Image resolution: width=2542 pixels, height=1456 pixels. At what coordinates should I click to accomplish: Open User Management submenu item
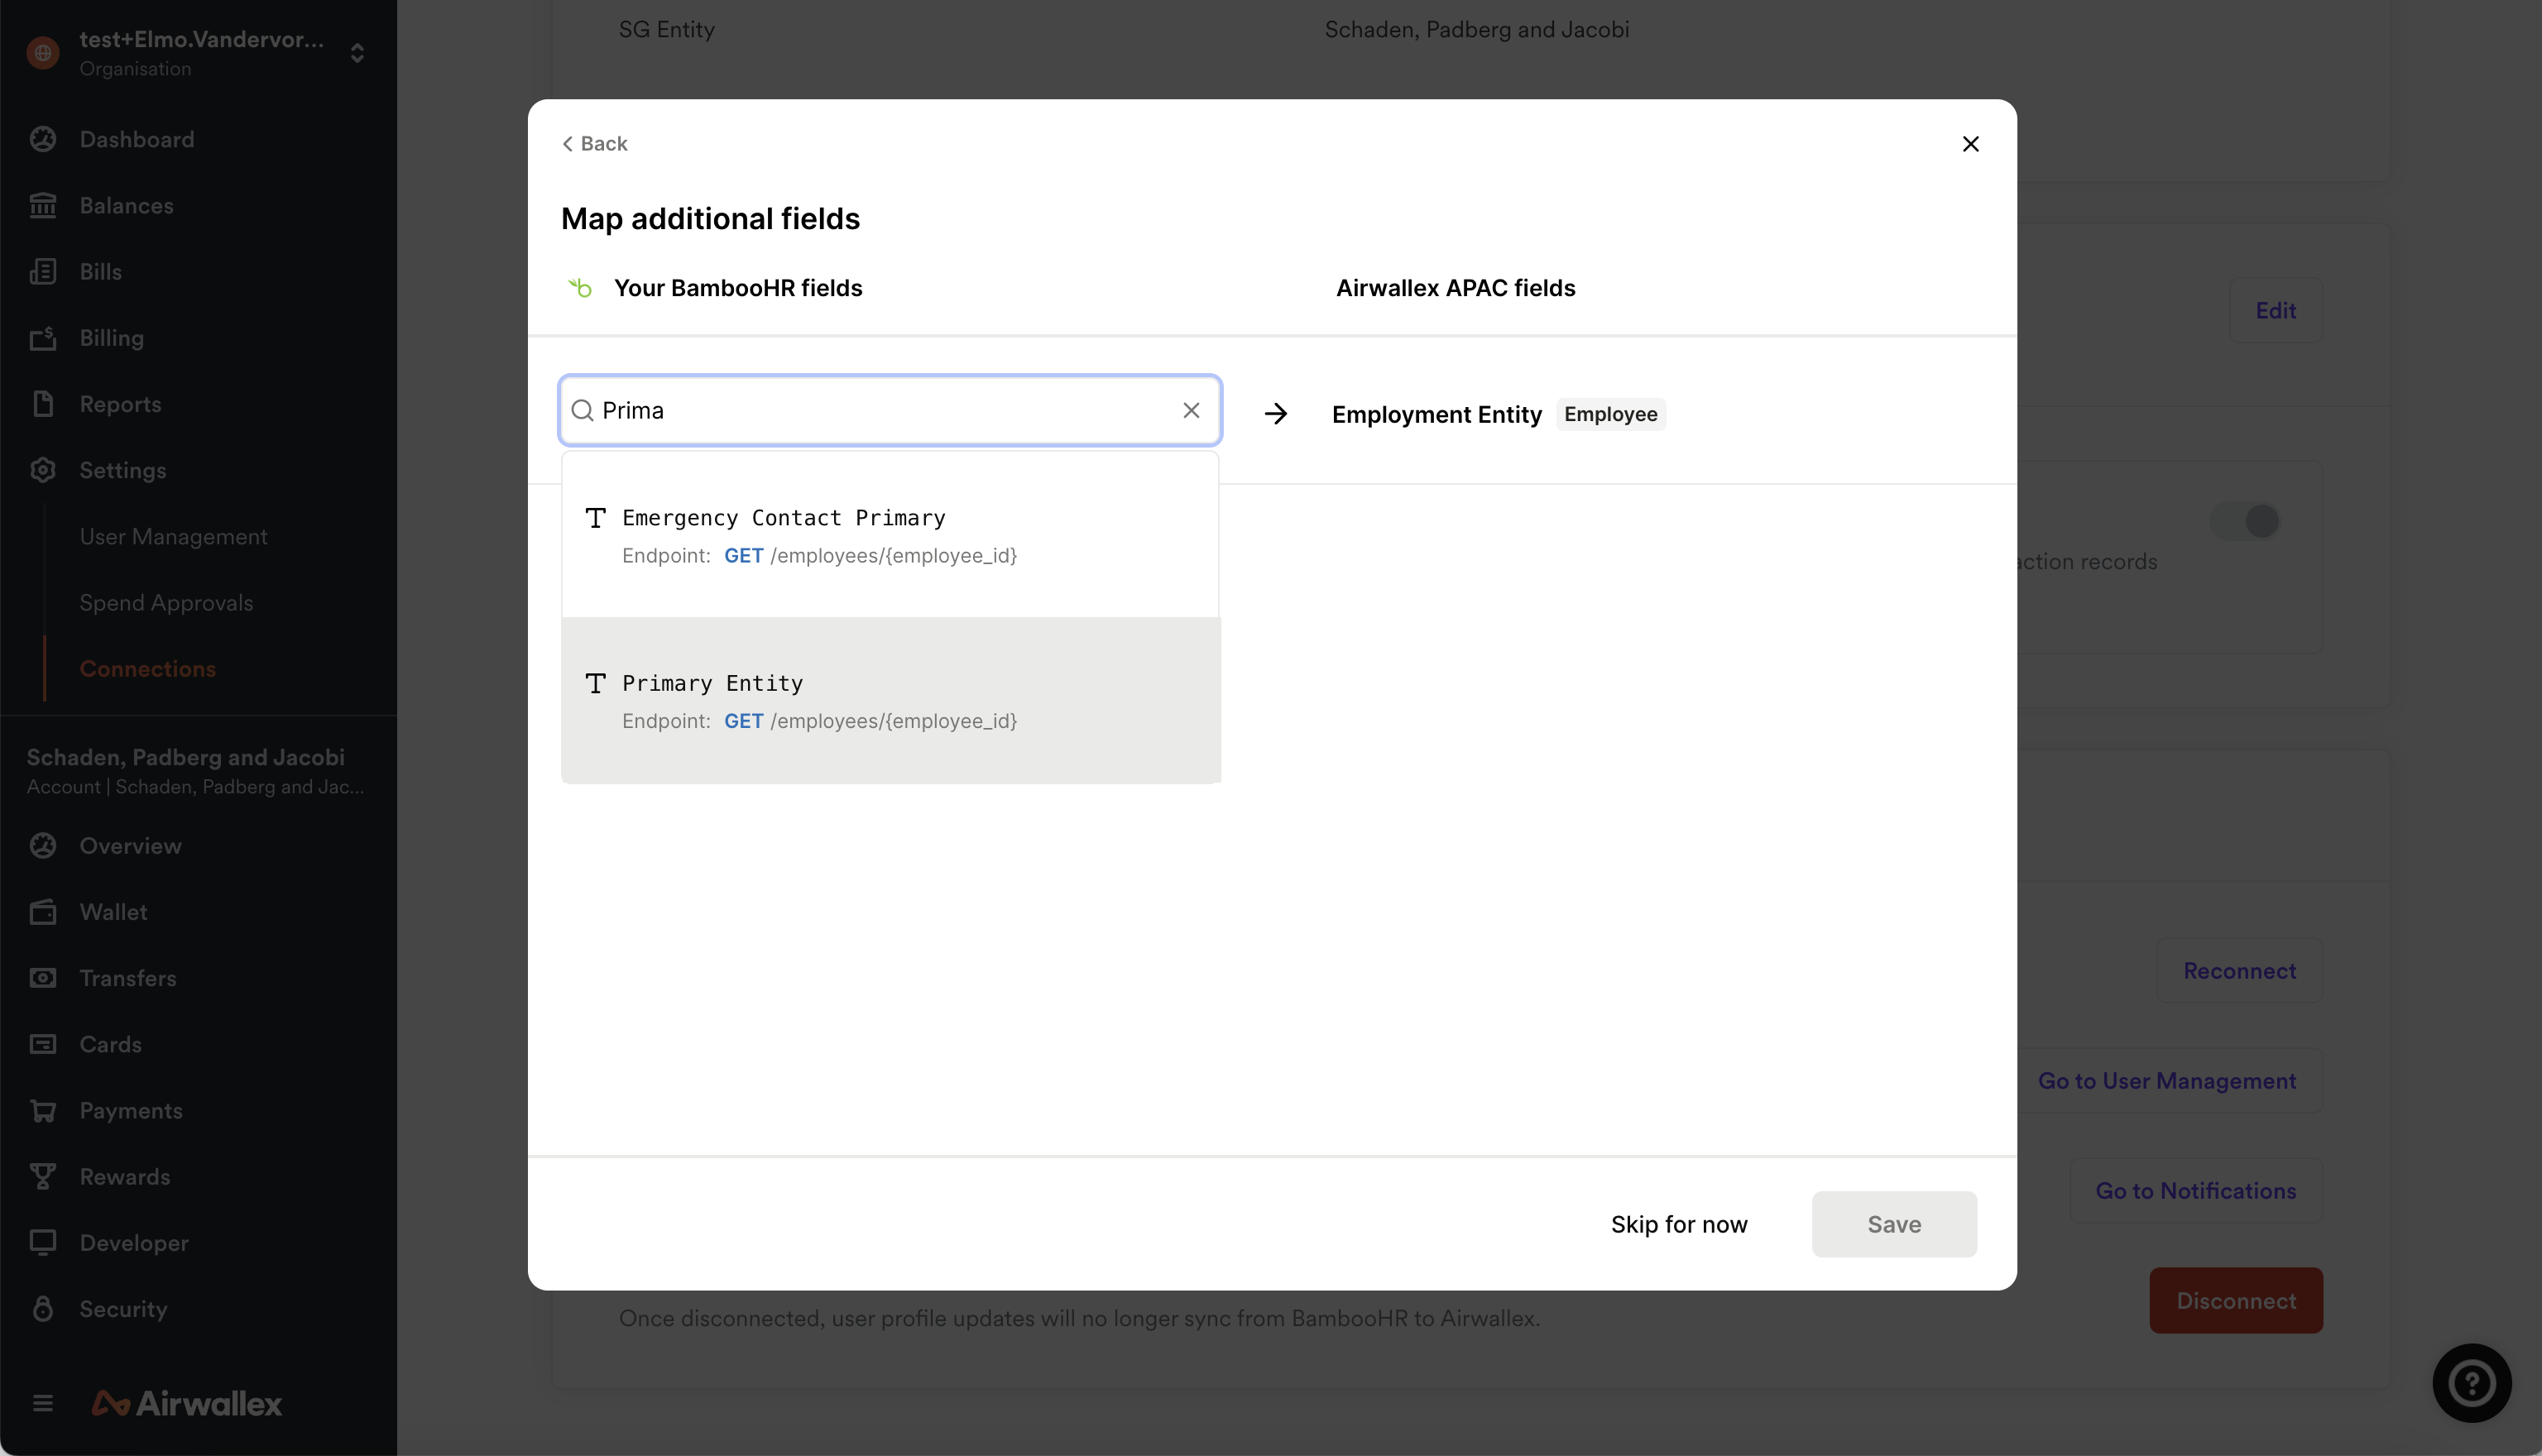click(x=174, y=536)
